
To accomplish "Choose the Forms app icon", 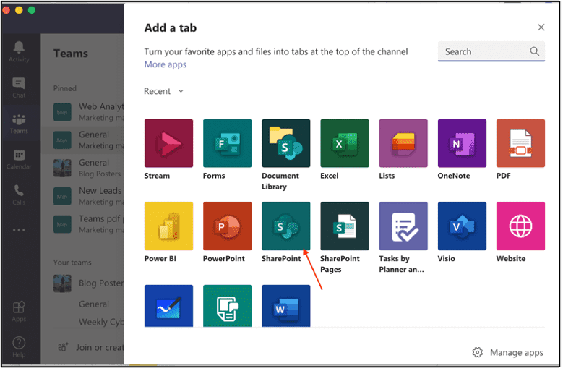I will coord(227,143).
